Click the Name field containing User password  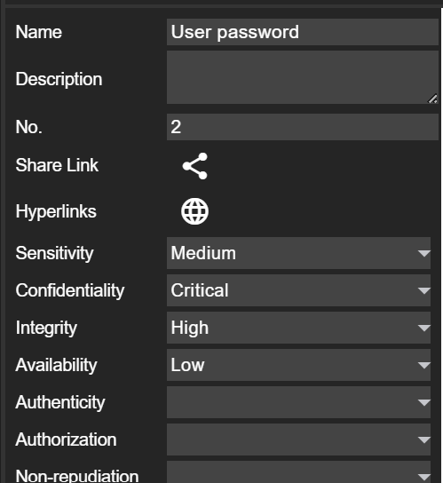tap(303, 32)
